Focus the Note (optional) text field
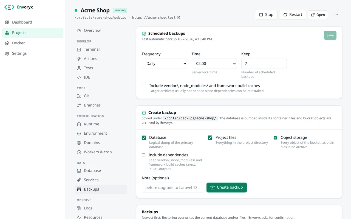Viewport: 351px width, 219px height. tap(173, 188)
